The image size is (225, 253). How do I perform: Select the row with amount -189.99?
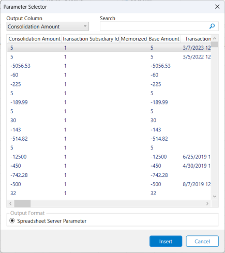point(109,102)
